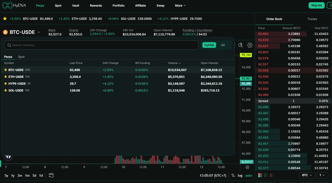Click ask price 92,662 in order book
Screen dimensions: 332x183
pos(263,34)
